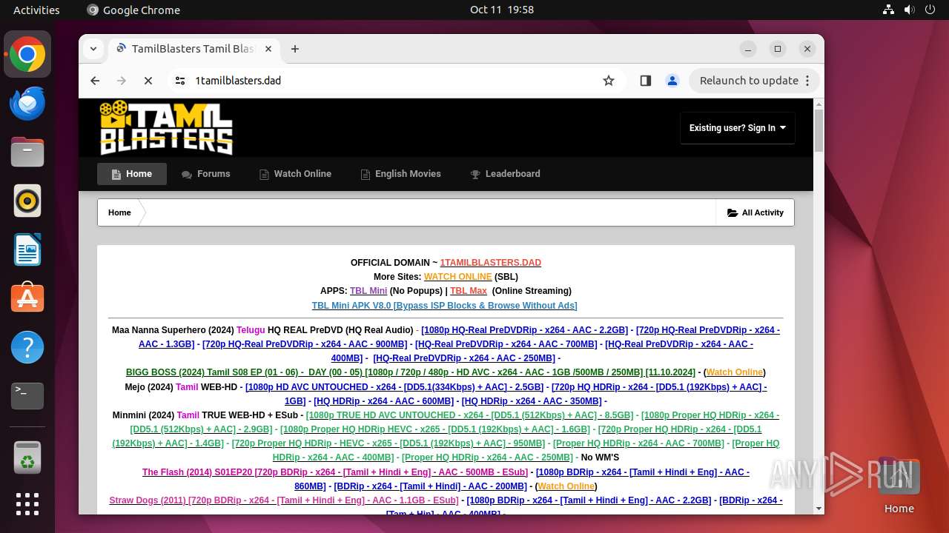The image size is (949, 533).
Task: Open Straw Dogs 2011 720p BDRip link
Action: [x=283, y=500]
